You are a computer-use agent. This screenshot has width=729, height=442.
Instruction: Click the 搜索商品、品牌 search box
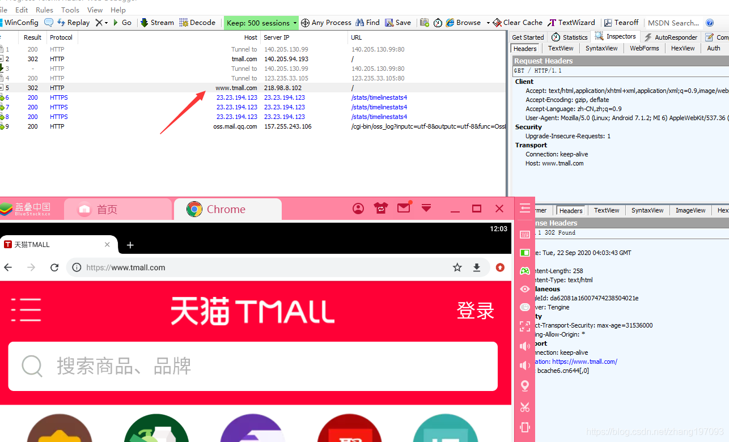point(253,366)
